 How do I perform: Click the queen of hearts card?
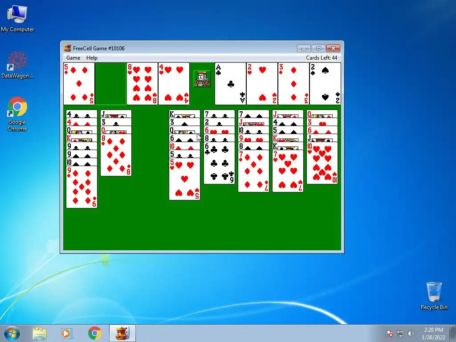click(x=116, y=130)
